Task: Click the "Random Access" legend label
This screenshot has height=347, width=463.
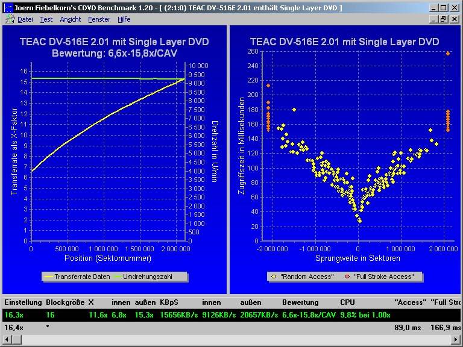Action: point(307,277)
